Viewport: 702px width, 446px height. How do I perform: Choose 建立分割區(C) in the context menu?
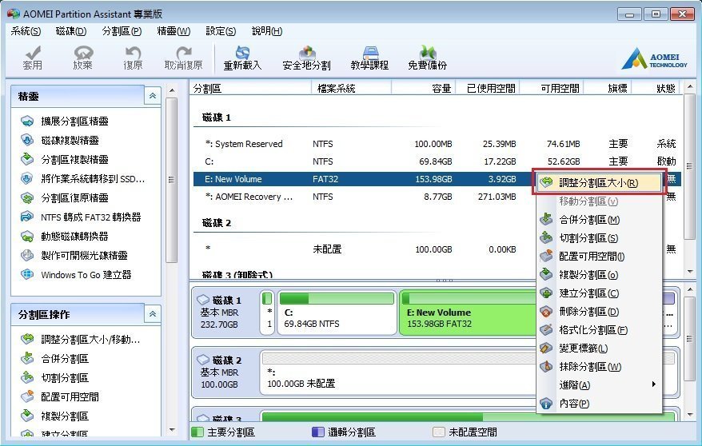coord(599,293)
